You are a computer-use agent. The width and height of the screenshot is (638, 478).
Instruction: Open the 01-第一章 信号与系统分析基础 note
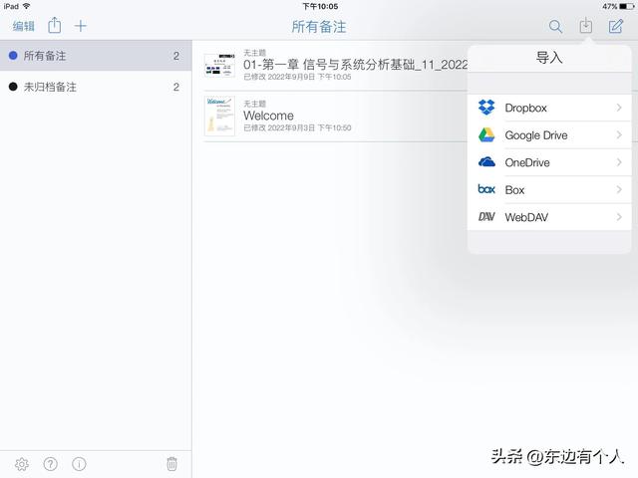point(336,65)
